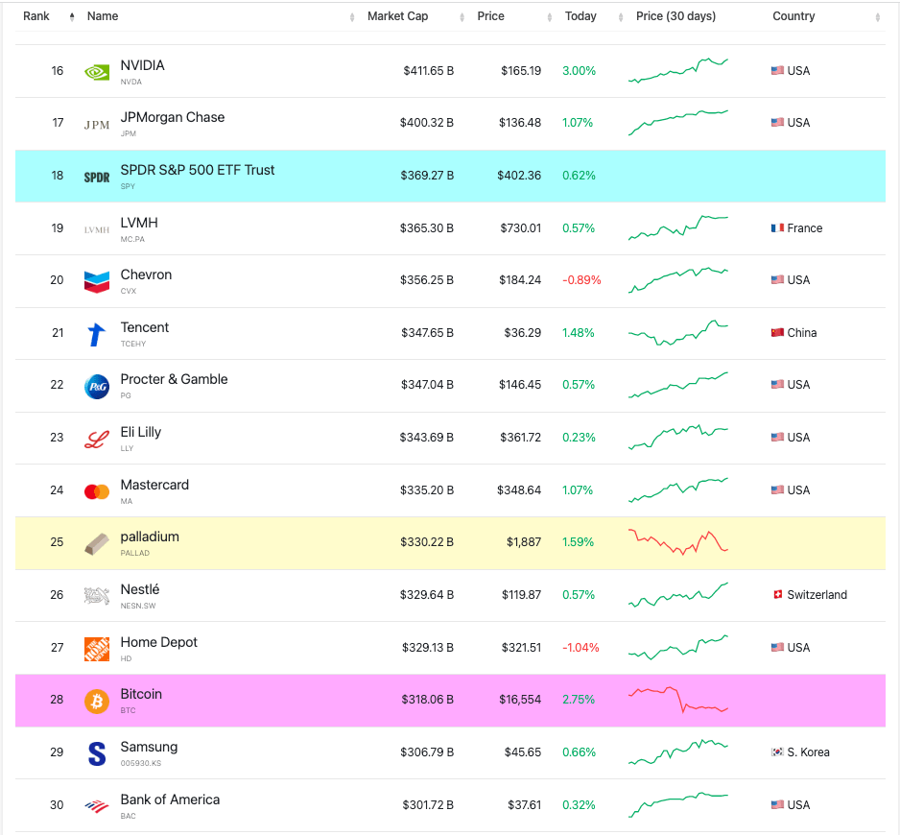Click the Chevron logo icon
900x835 pixels.
97,281
